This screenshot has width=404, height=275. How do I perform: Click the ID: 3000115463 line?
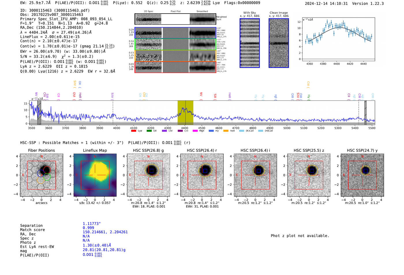(55, 10)
